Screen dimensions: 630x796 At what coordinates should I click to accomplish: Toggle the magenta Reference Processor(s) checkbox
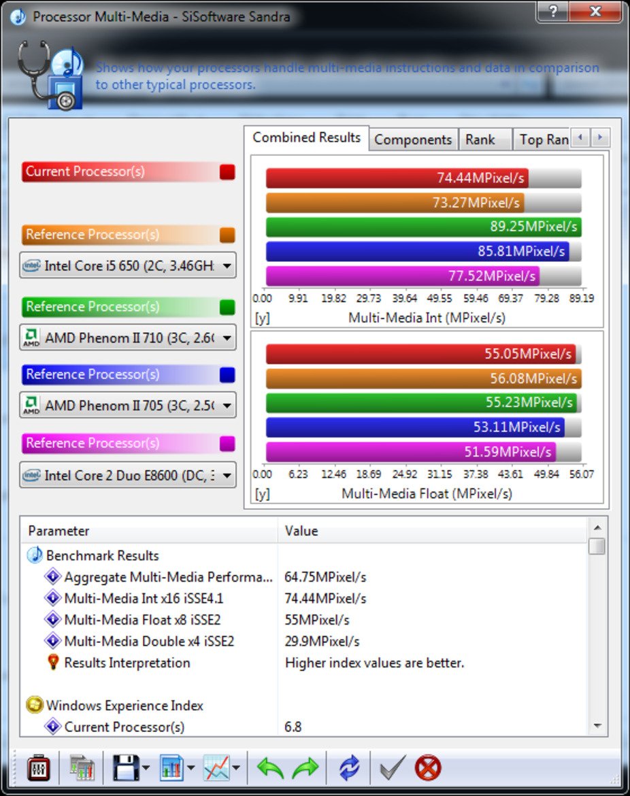pyautogui.click(x=227, y=443)
